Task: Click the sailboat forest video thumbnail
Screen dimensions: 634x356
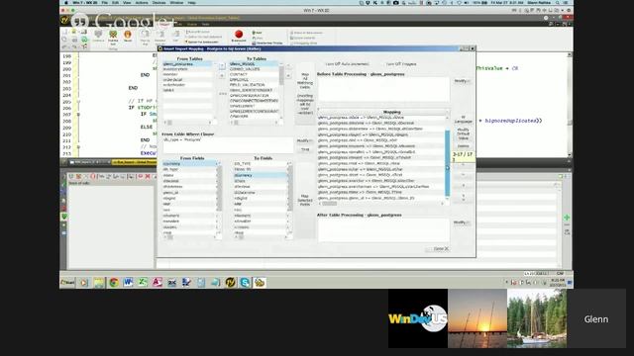Action: 537,318
